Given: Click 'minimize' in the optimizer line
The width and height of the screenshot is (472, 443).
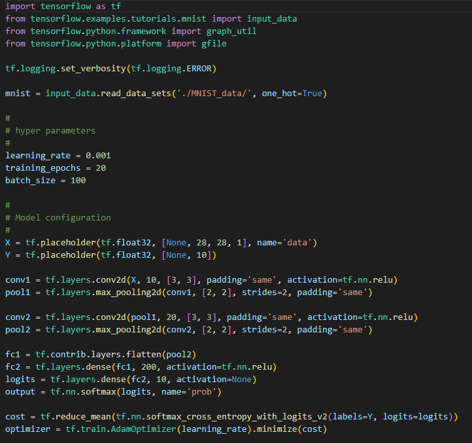Looking at the screenshot, I should (x=277, y=429).
